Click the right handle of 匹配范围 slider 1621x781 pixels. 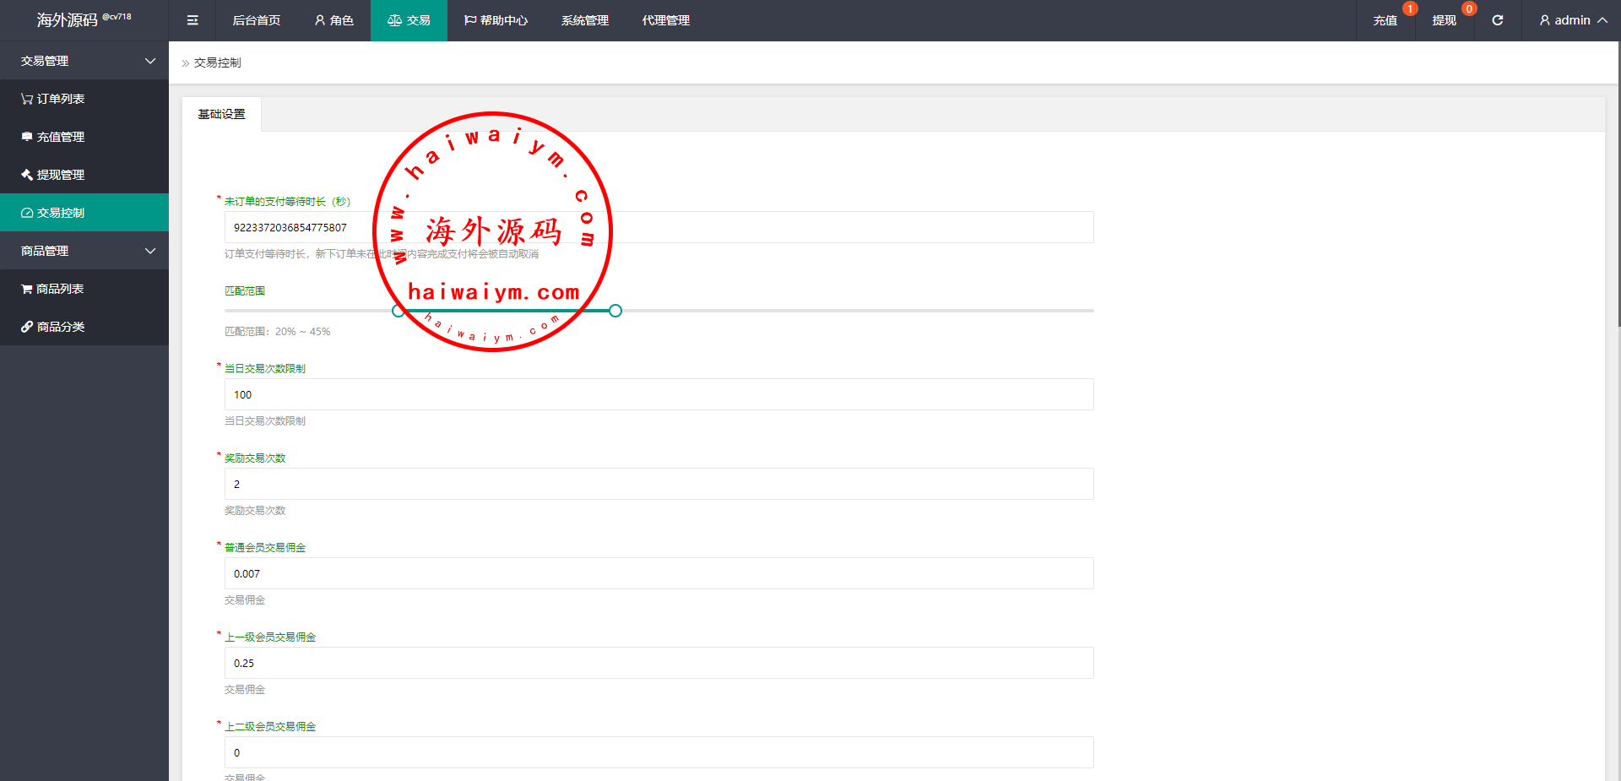point(615,311)
